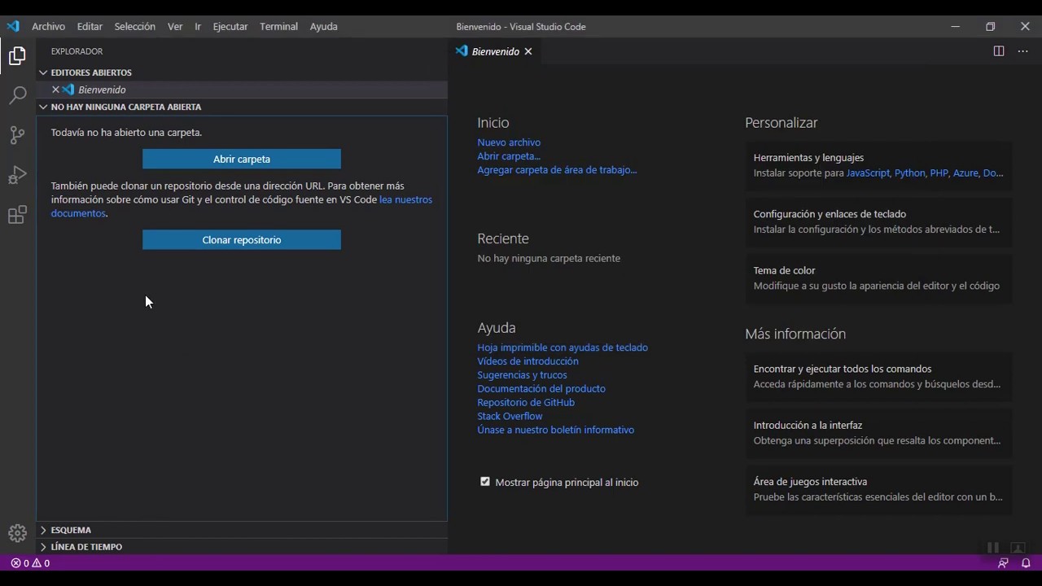
Task: Open the Run and Debug view icon
Action: 17,175
